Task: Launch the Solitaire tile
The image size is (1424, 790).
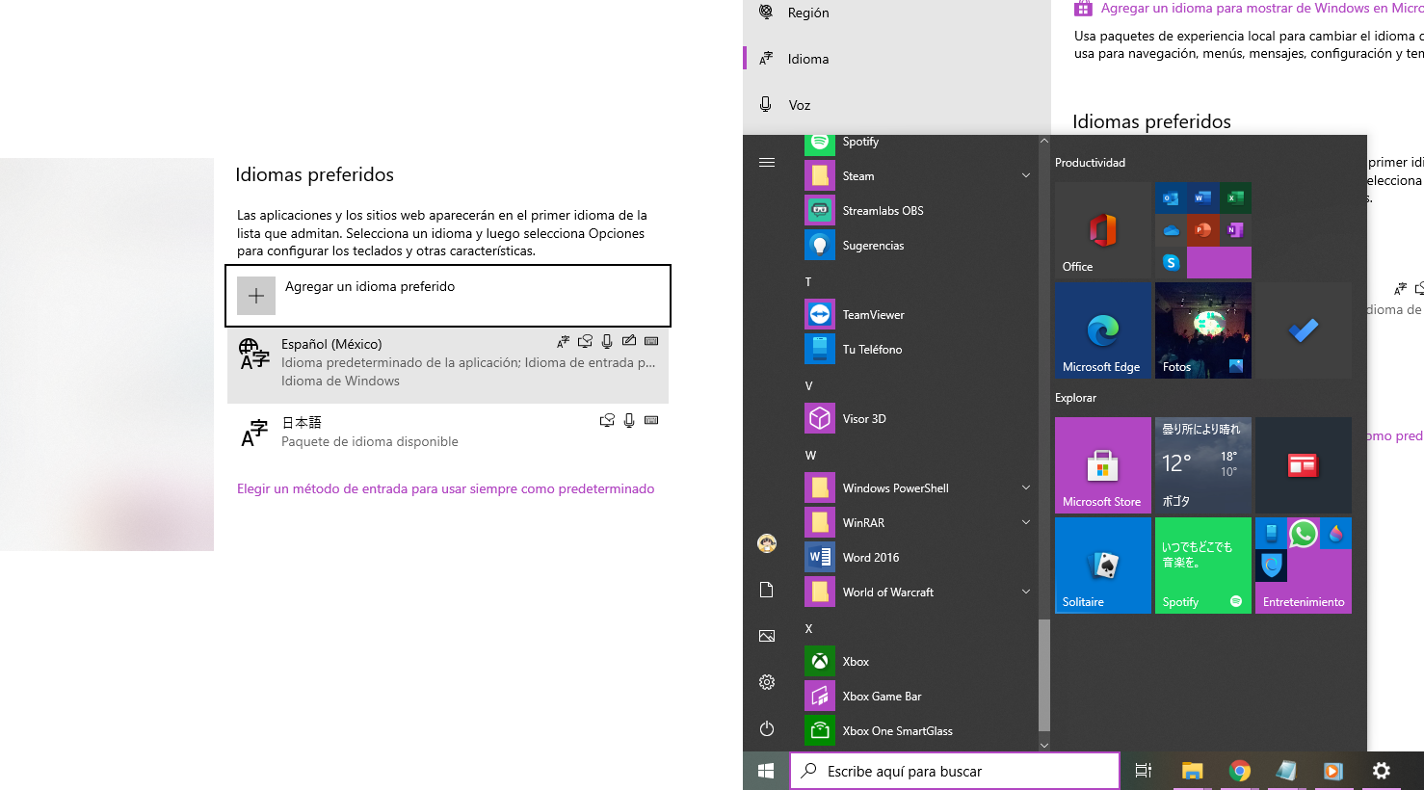Action: [x=1103, y=566]
